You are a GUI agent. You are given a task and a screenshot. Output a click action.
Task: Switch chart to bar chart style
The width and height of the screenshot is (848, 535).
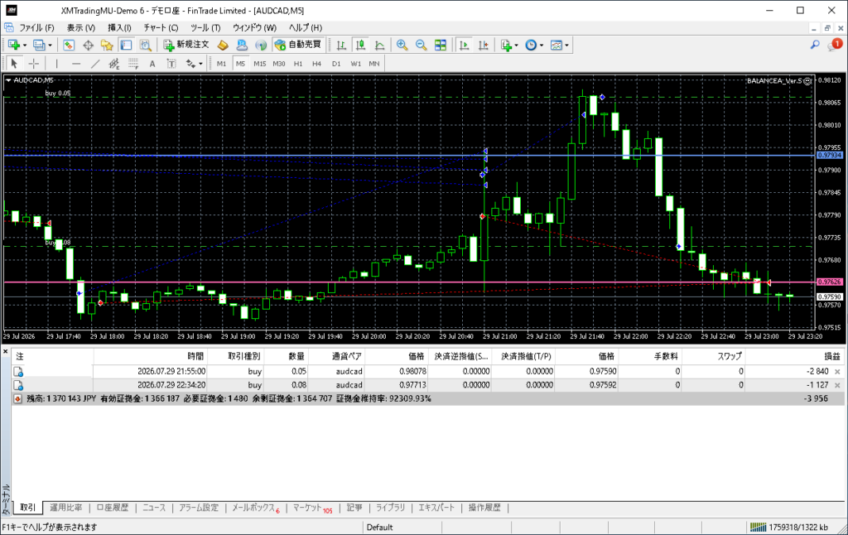point(341,45)
